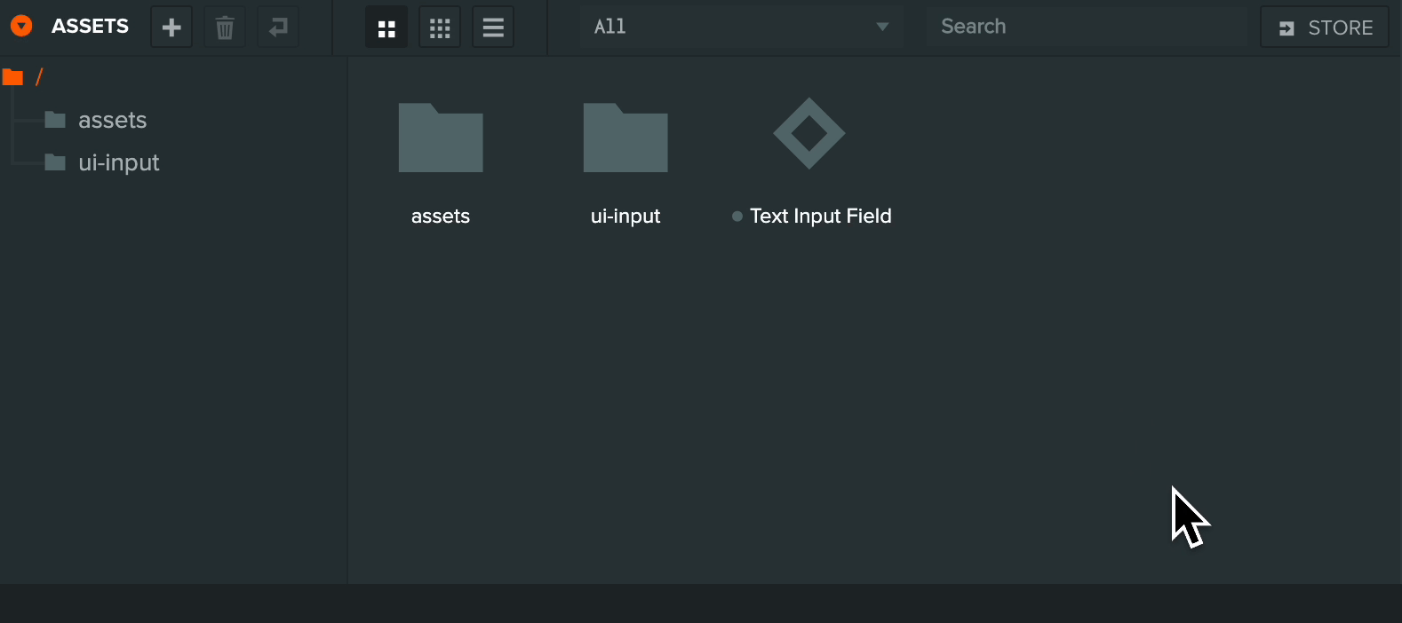Collapse the Assets panel with orange arrow icon

(21, 27)
